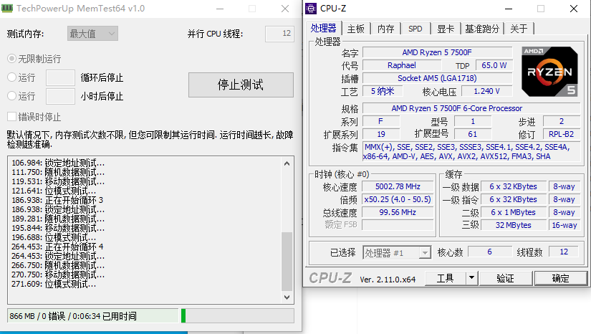591x334 pixels.
Task: Switch to the 显卡 (Graphics) tab
Action: coord(446,29)
